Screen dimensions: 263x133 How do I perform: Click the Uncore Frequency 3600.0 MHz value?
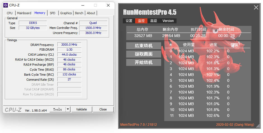[x=93, y=33]
